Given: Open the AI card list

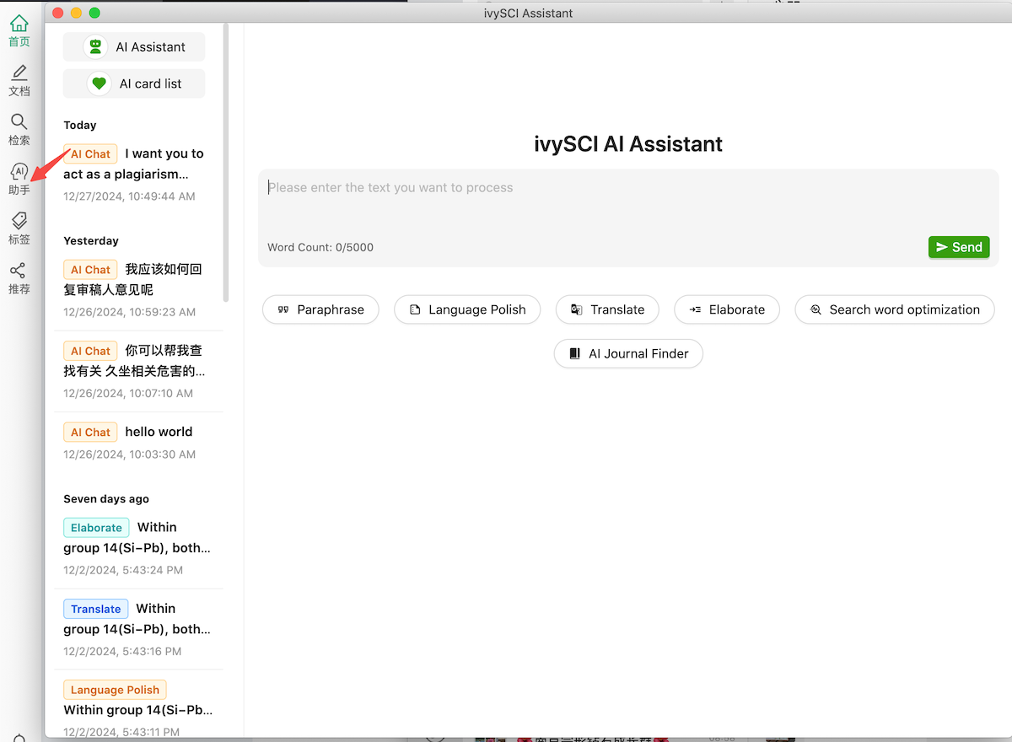Looking at the screenshot, I should [134, 83].
